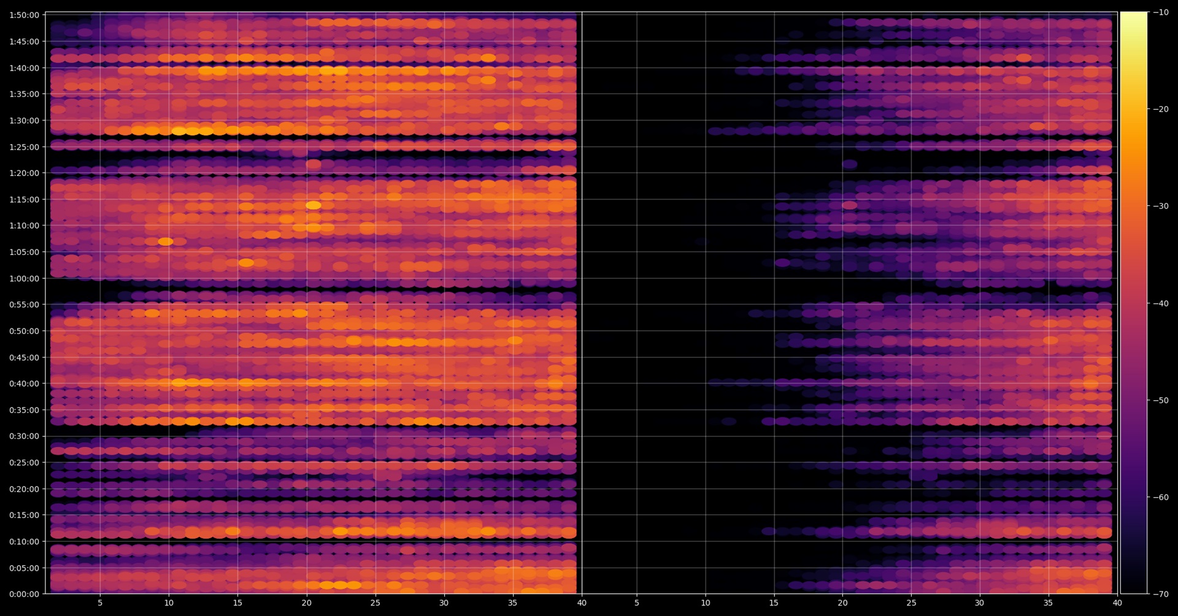Select x-axis tick 20 of left heatmap
1178x616 pixels.
tap(306, 603)
